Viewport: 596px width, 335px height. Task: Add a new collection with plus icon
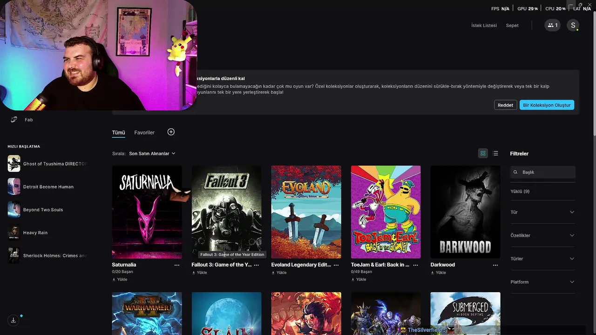[x=171, y=132]
